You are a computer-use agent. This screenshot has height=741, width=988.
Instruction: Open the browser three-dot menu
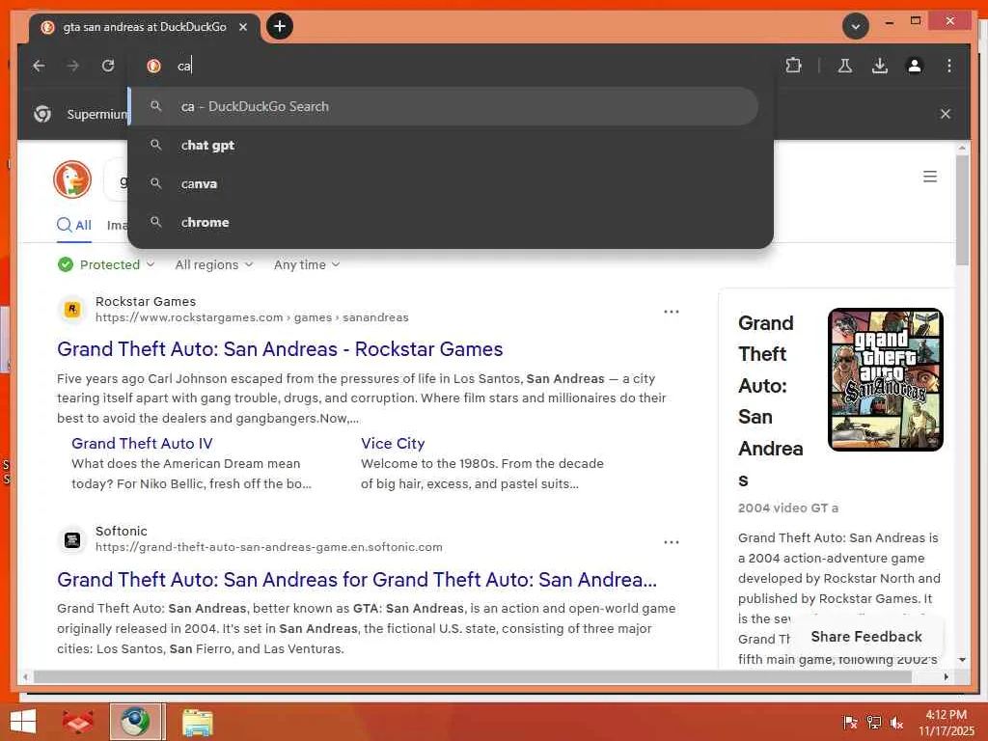tap(949, 66)
